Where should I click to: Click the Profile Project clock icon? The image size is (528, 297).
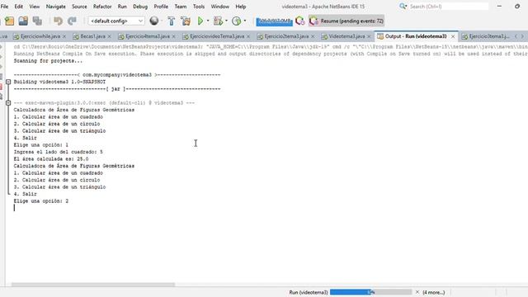point(237,21)
